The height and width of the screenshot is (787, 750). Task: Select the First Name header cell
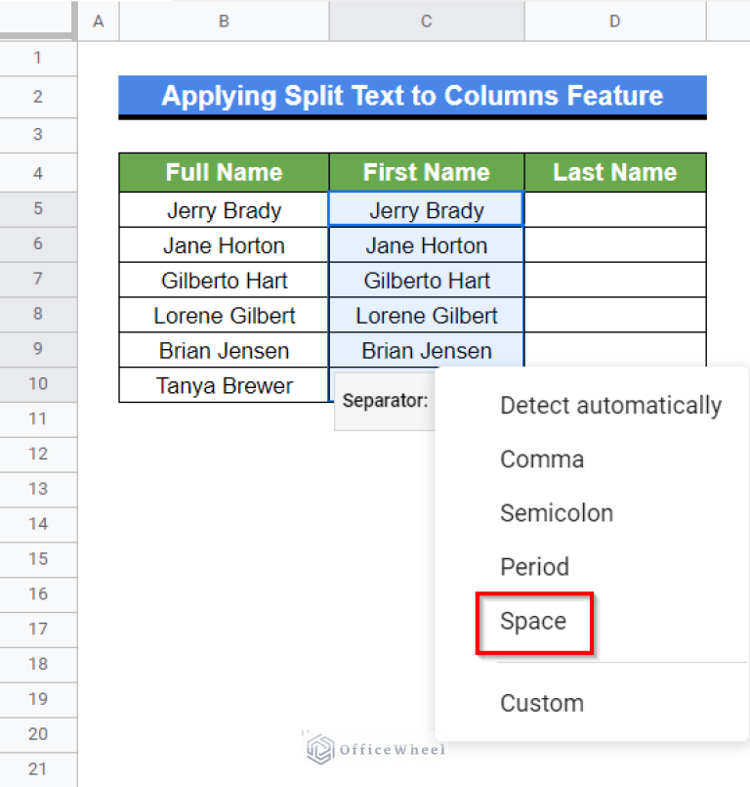click(427, 173)
